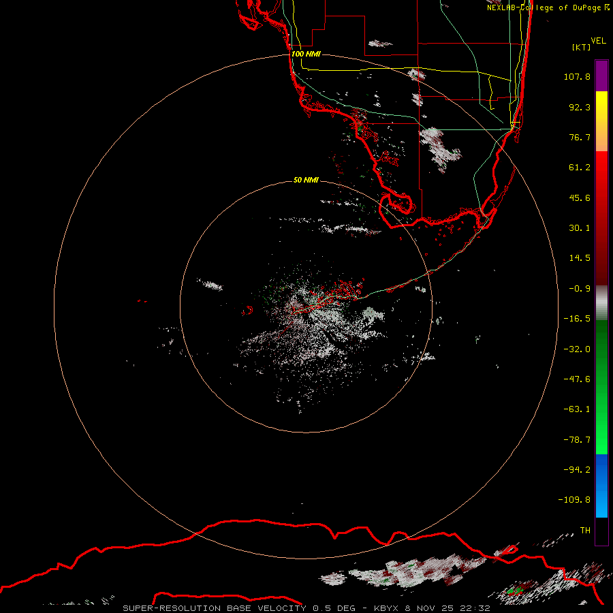Click the -109.8 velocity scale value

(575, 500)
